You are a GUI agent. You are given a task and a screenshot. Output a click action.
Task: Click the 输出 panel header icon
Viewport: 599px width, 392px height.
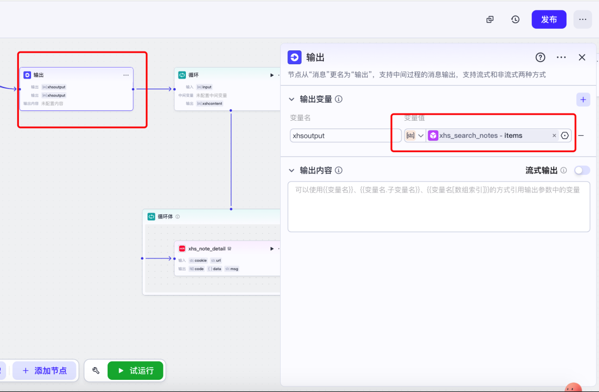tap(295, 57)
